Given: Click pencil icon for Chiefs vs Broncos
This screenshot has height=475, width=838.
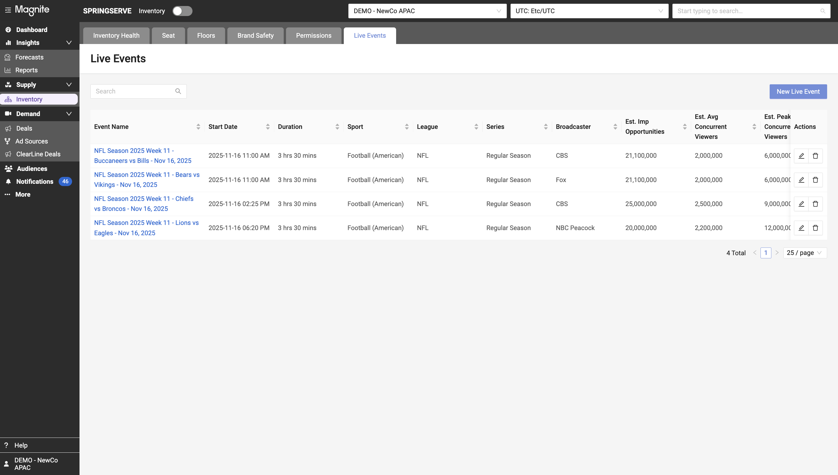Looking at the screenshot, I should click(801, 204).
